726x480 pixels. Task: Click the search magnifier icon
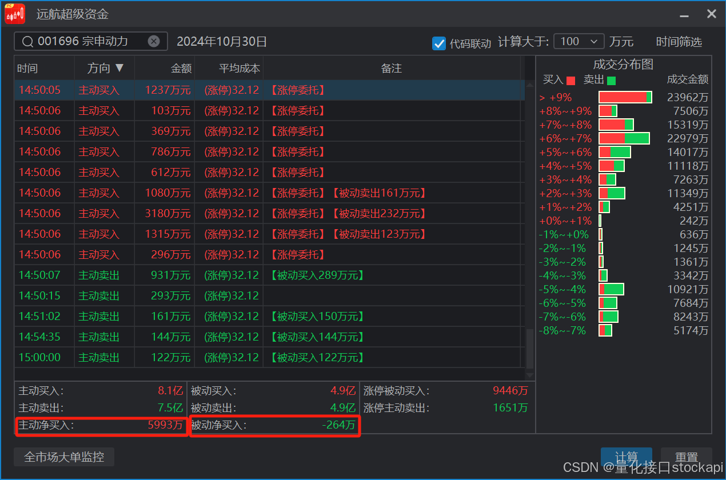(x=27, y=41)
